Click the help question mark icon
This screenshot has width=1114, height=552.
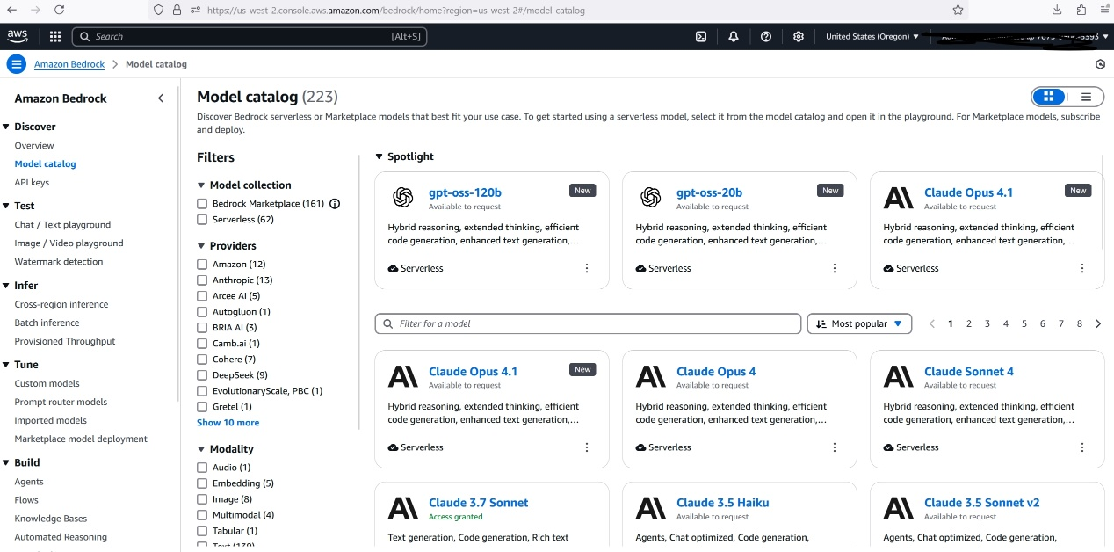[766, 36]
